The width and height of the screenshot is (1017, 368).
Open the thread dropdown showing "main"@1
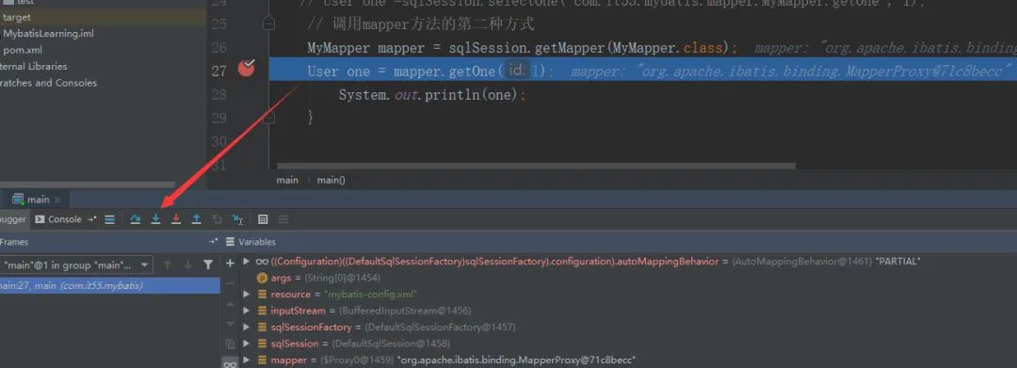[x=76, y=264]
